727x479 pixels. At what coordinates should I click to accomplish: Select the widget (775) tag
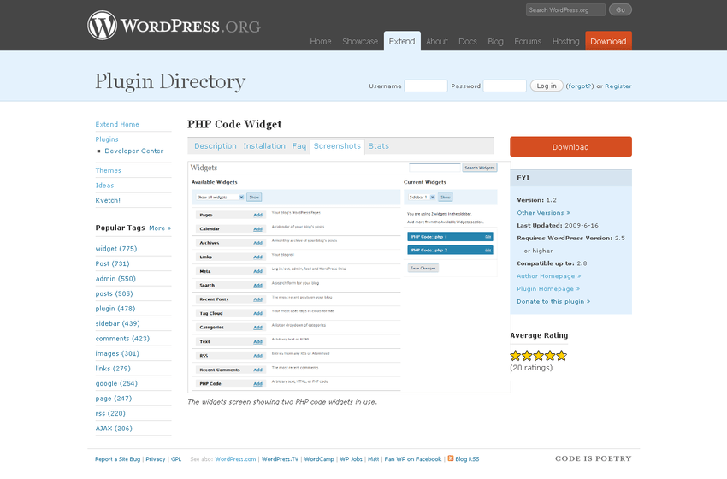(116, 249)
